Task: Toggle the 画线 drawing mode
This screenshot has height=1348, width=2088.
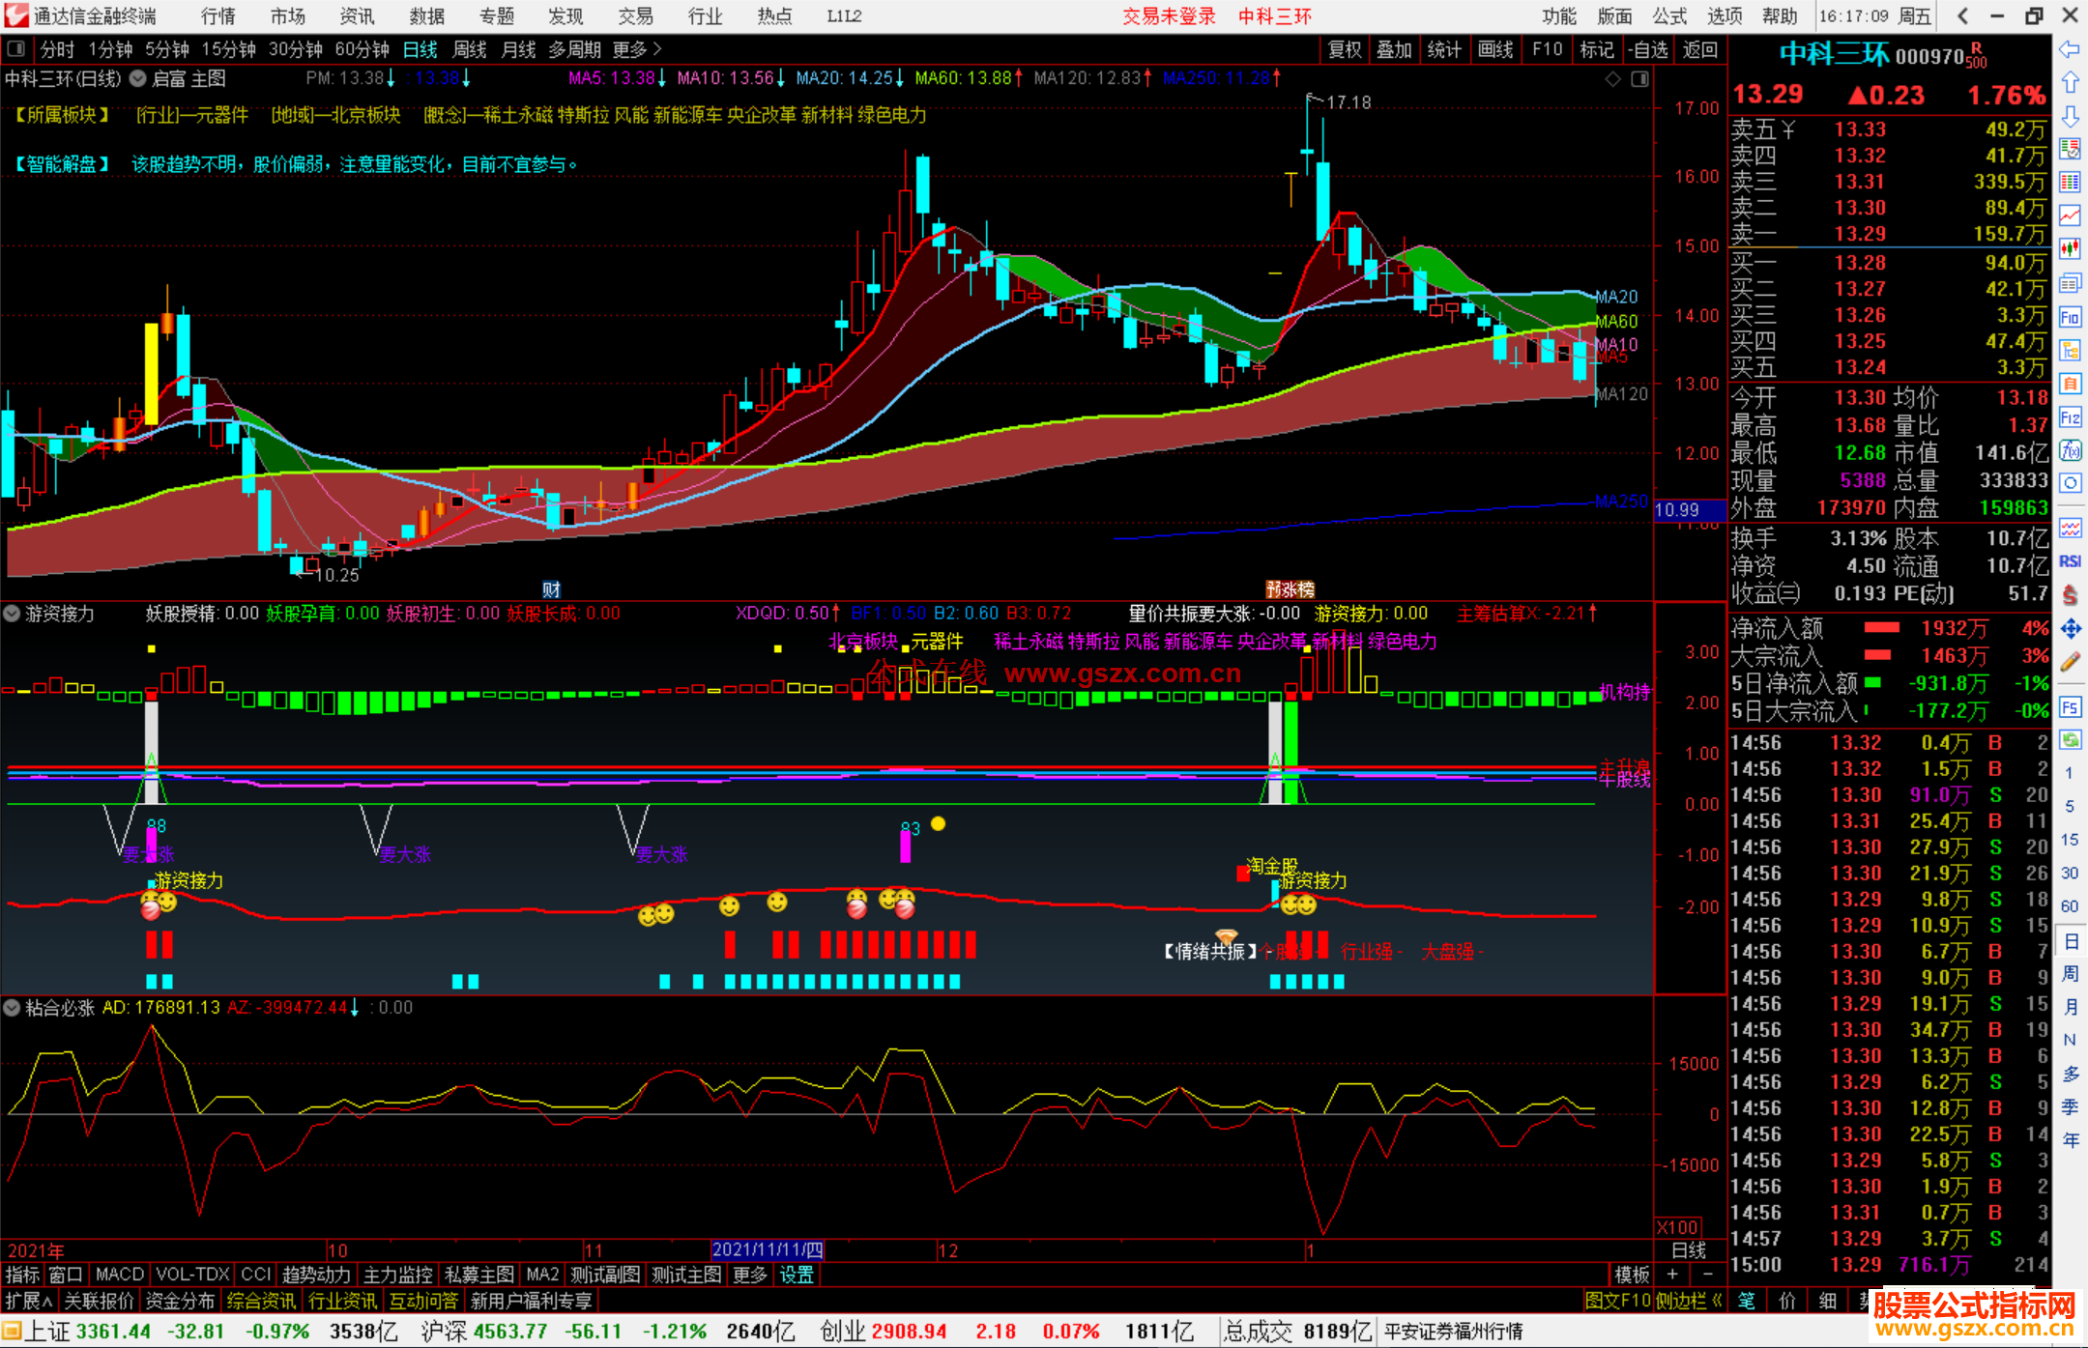Action: coord(1495,49)
